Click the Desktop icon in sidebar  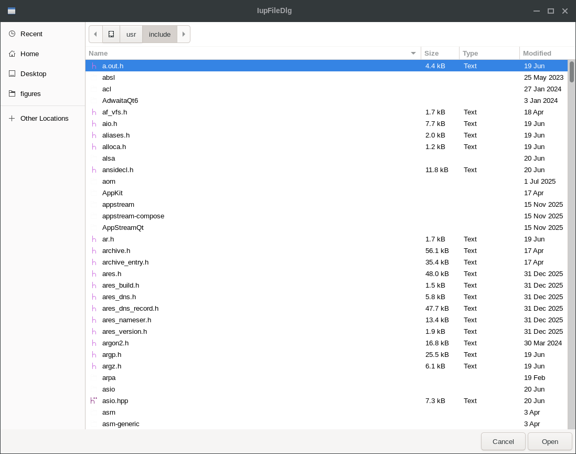(12, 73)
